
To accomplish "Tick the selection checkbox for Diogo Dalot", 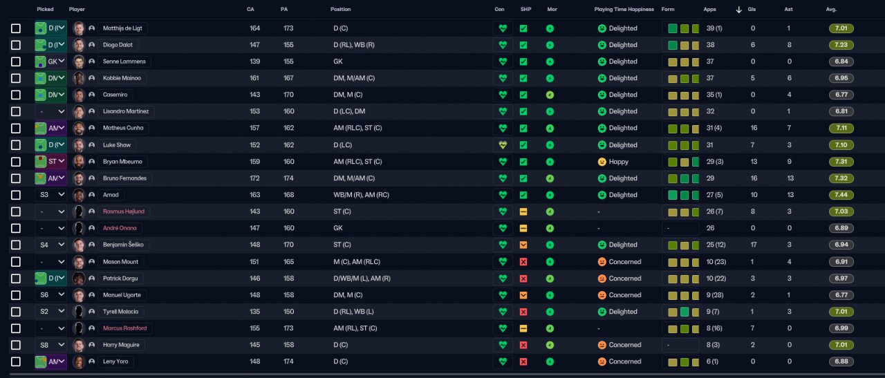I will tap(16, 45).
